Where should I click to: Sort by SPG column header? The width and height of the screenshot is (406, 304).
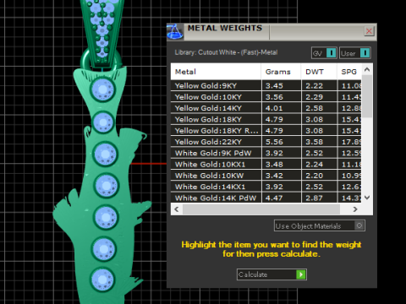tap(349, 72)
